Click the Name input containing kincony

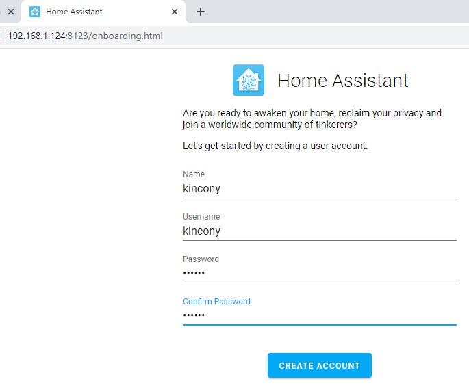point(319,189)
